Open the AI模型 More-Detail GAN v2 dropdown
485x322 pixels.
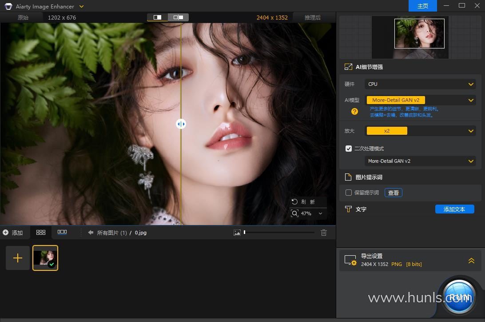tap(420, 100)
